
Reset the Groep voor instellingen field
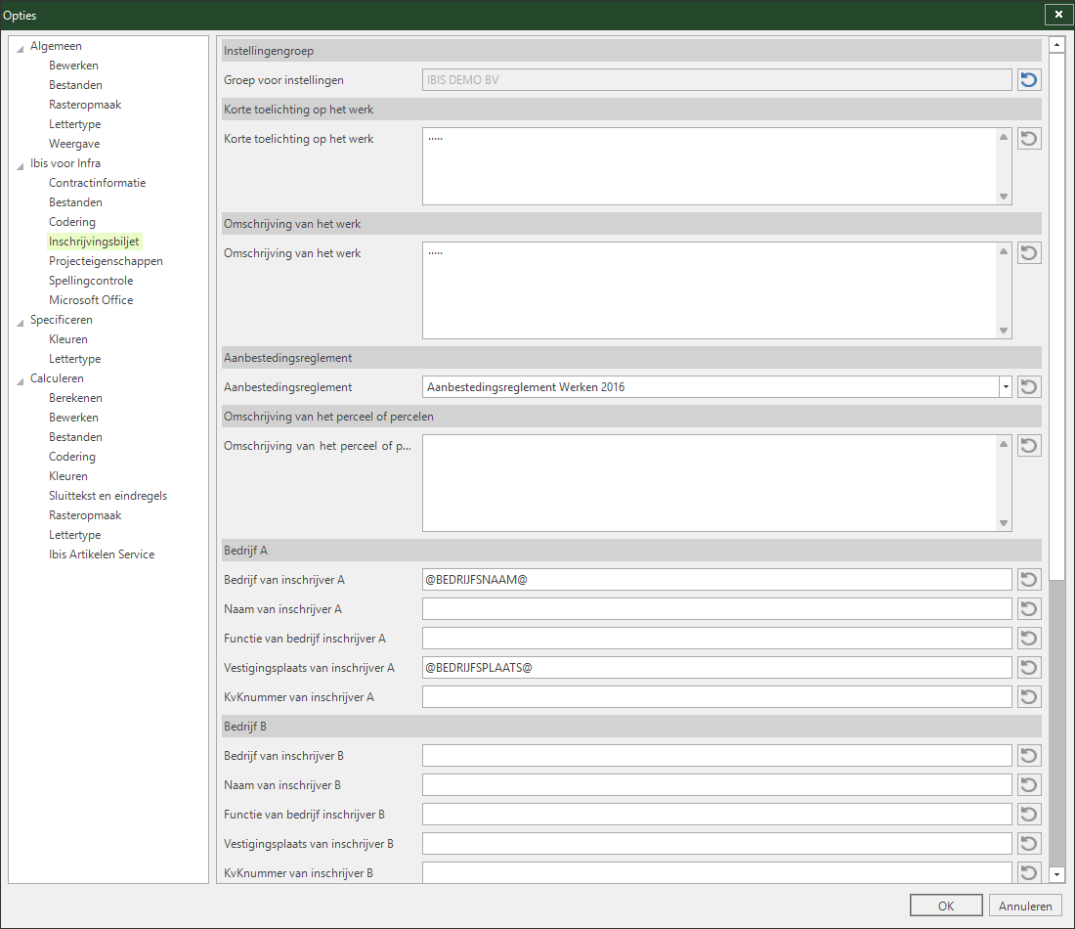pos(1028,80)
